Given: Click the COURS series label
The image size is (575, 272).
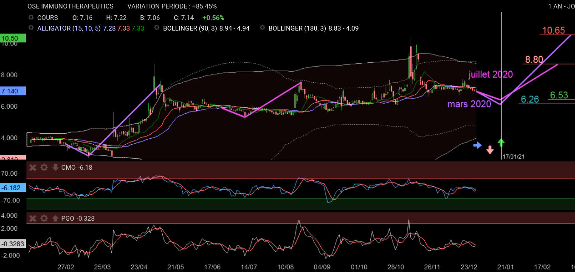Looking at the screenshot, I should (48, 18).
